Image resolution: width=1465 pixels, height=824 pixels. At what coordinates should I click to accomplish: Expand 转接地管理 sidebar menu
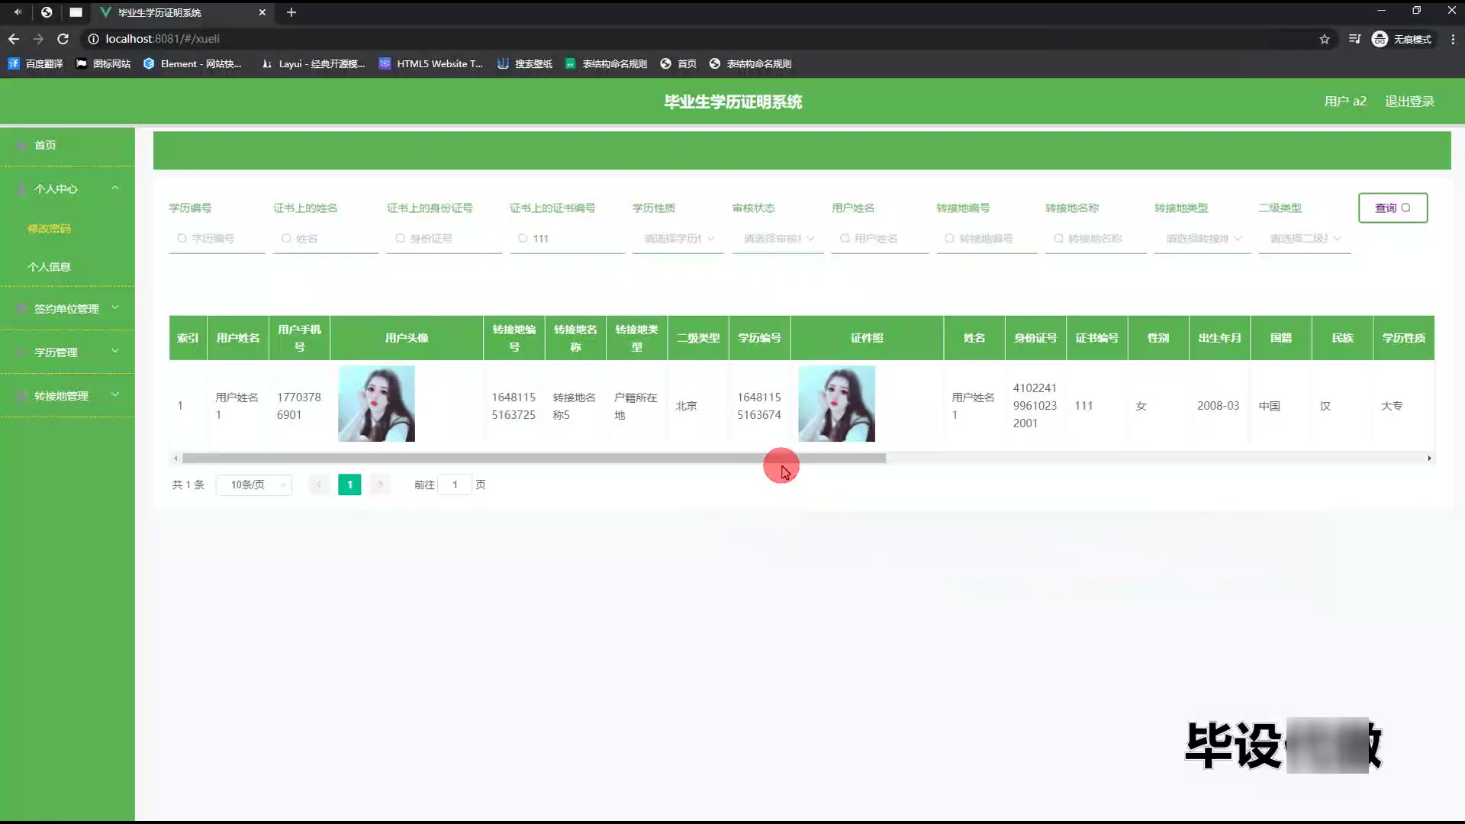pos(67,395)
